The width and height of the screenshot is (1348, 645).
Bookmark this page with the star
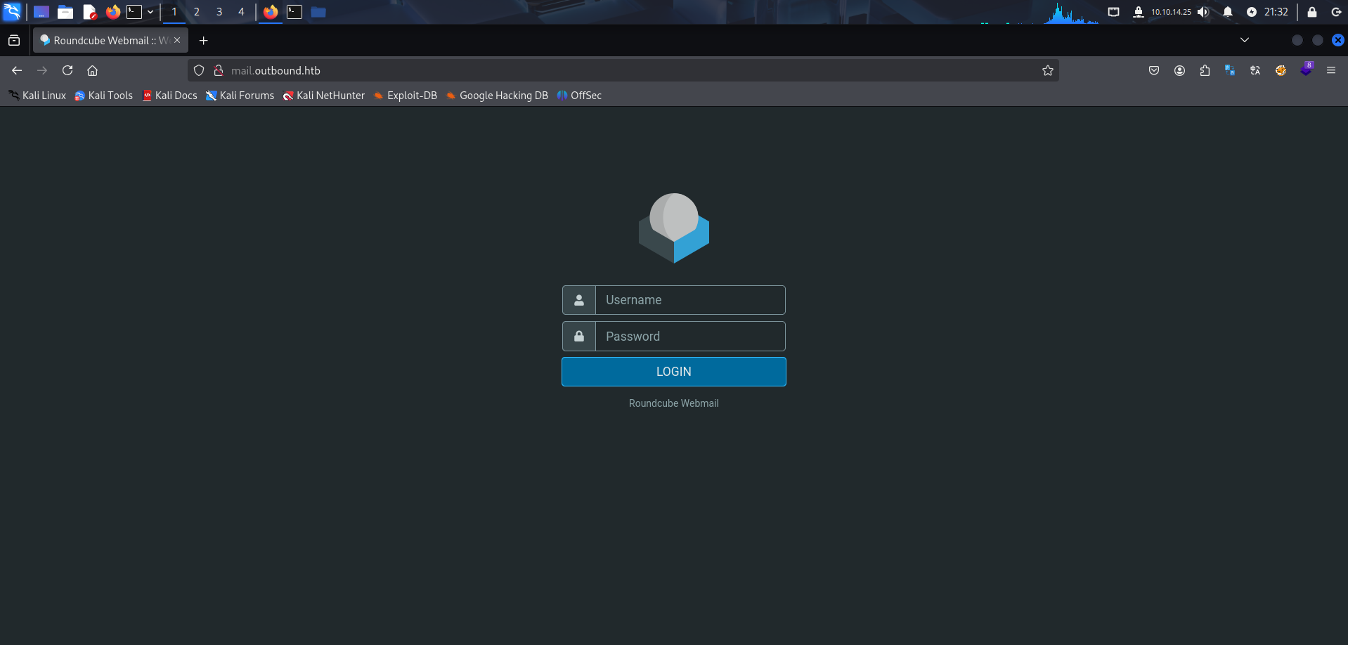(x=1048, y=70)
